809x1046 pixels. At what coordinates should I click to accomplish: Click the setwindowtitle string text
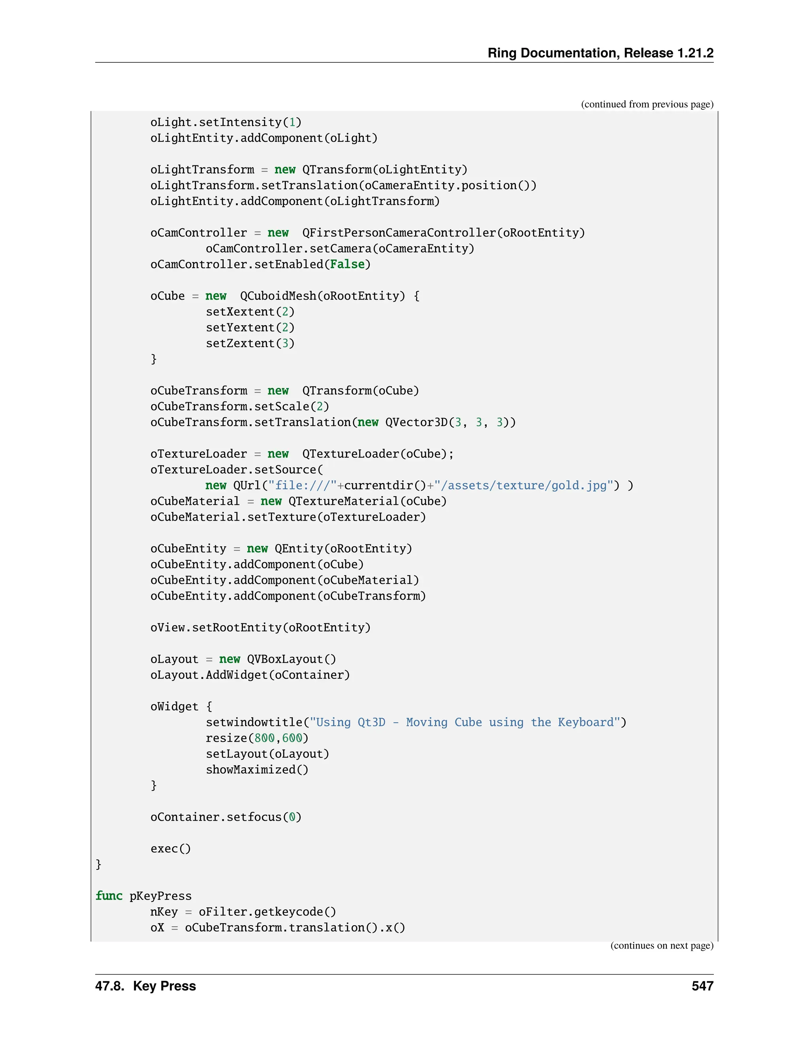[465, 723]
